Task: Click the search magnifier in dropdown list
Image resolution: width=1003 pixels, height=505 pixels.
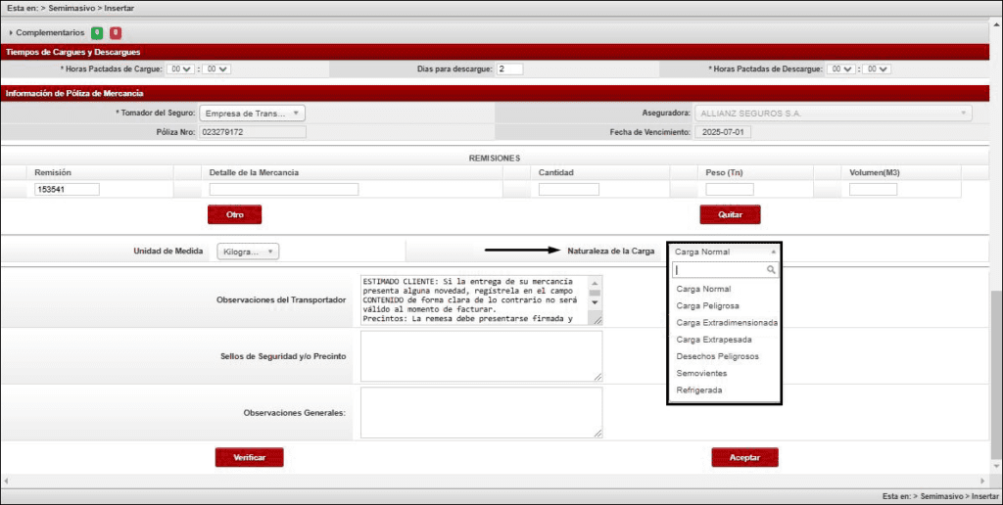Action: [772, 269]
